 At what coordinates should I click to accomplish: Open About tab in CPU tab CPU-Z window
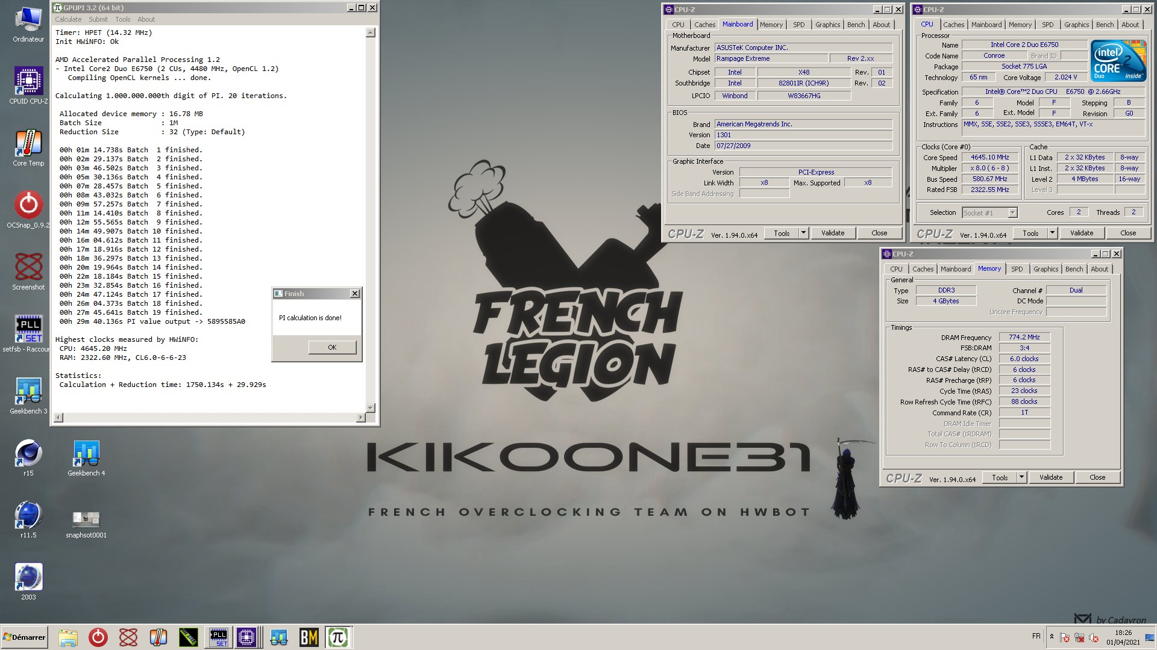click(x=1130, y=25)
